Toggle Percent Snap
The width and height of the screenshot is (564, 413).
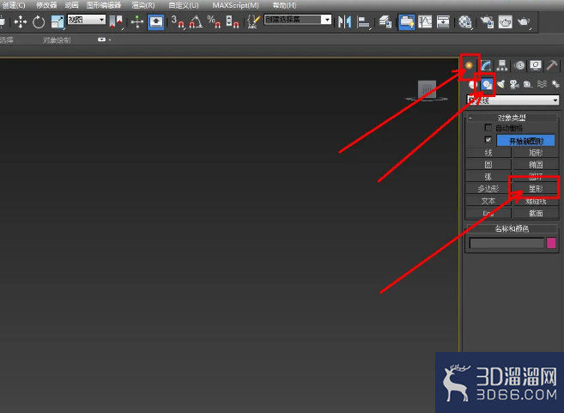tap(214, 22)
